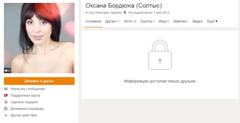
Task: Open the Игры tab
Action: 163,21
